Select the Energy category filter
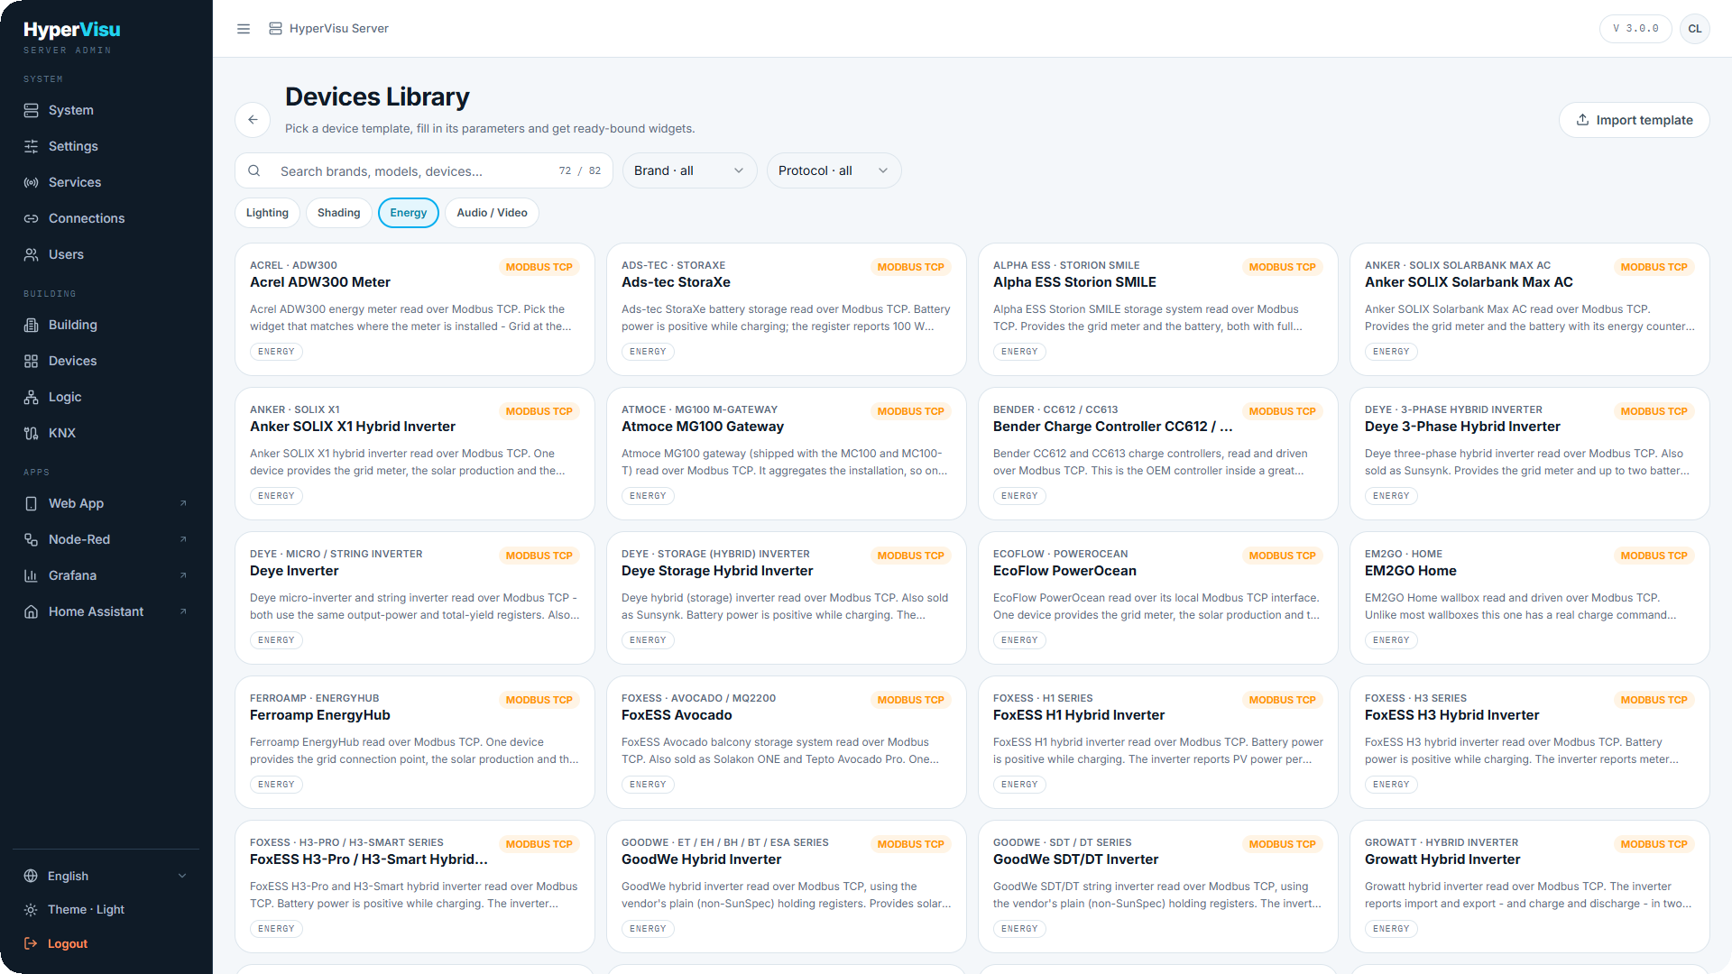 [409, 213]
